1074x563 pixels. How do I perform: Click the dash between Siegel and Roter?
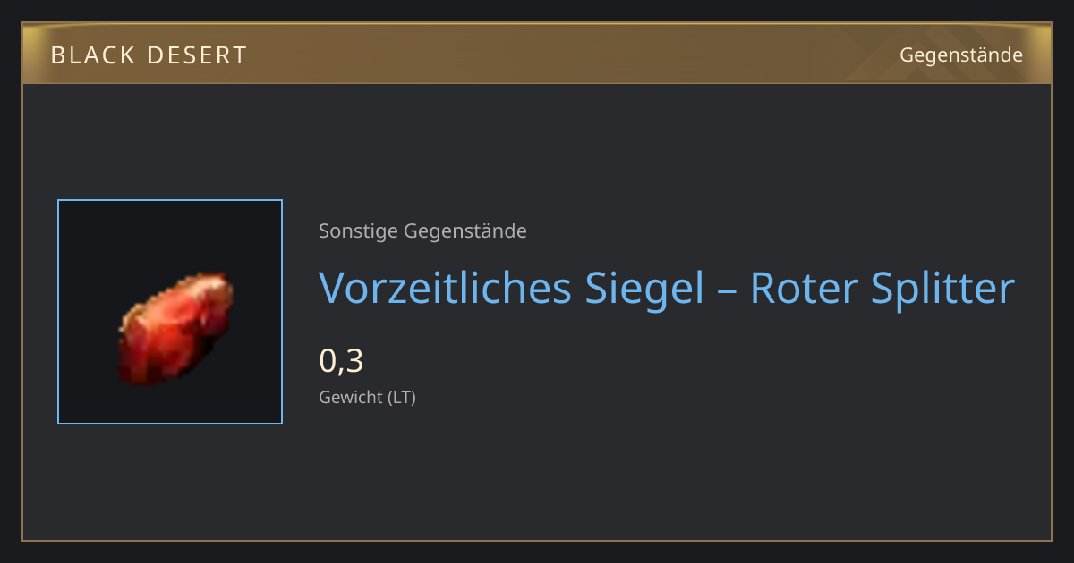coord(727,291)
